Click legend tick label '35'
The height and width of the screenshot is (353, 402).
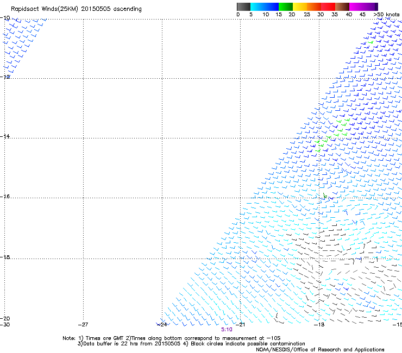335,15
